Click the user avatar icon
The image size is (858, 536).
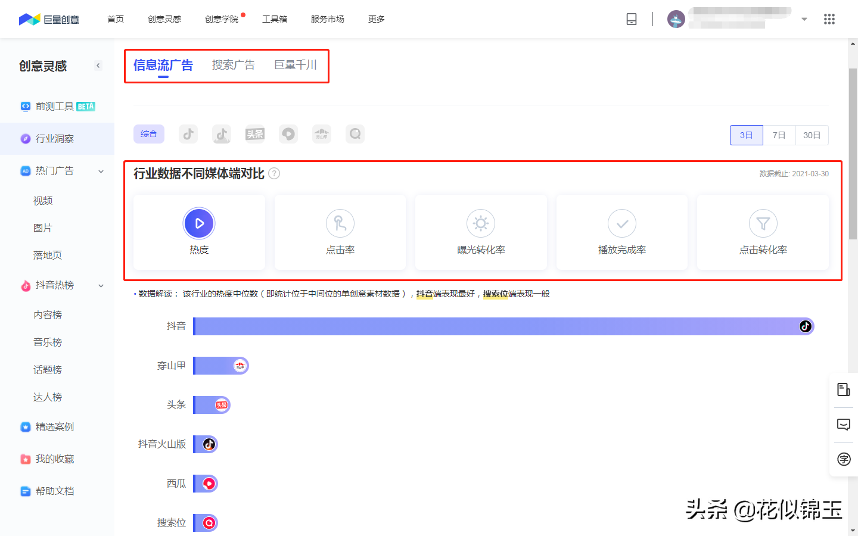tap(676, 19)
